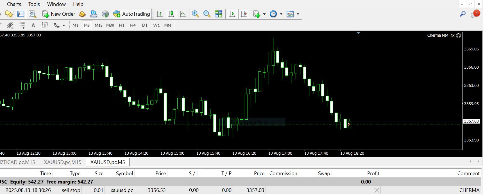Switch to the XAUUSD.pc,M15 chart tab

63,162
